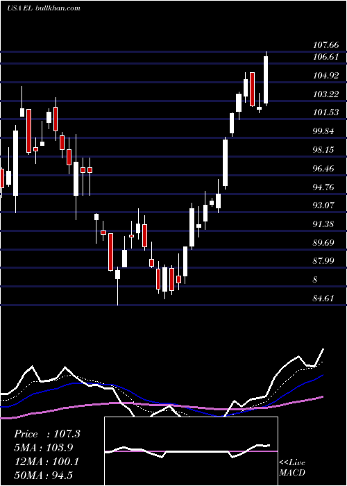Click the 101.53 price level label

(325, 112)
